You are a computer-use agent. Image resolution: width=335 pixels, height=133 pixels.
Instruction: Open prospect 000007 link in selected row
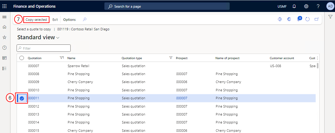pos(181,98)
